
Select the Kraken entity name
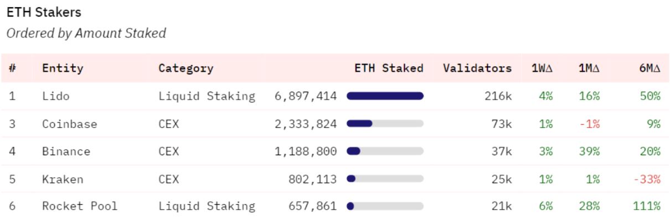(x=59, y=179)
